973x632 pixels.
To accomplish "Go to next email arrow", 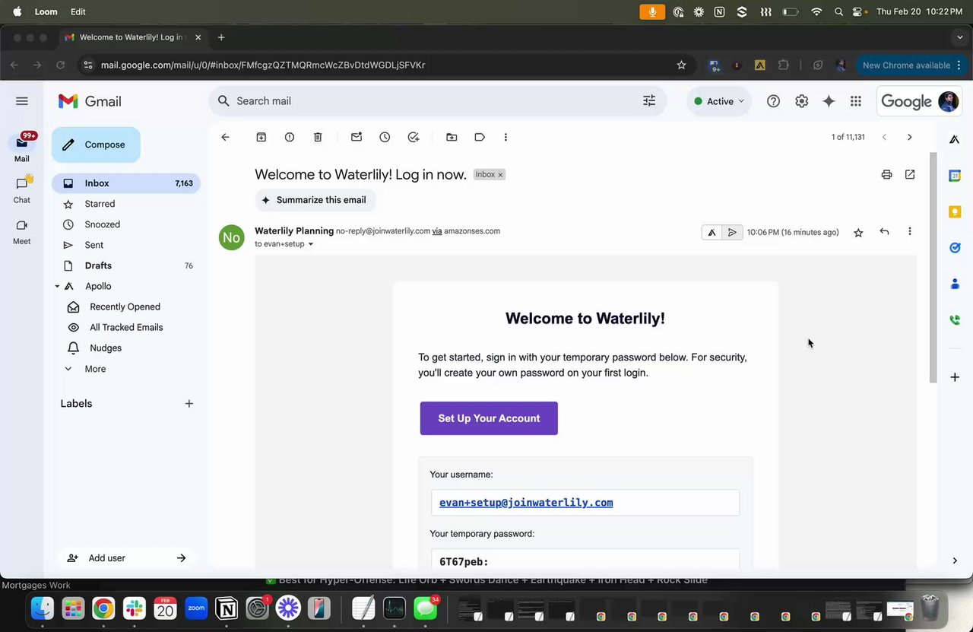I will coord(909,137).
